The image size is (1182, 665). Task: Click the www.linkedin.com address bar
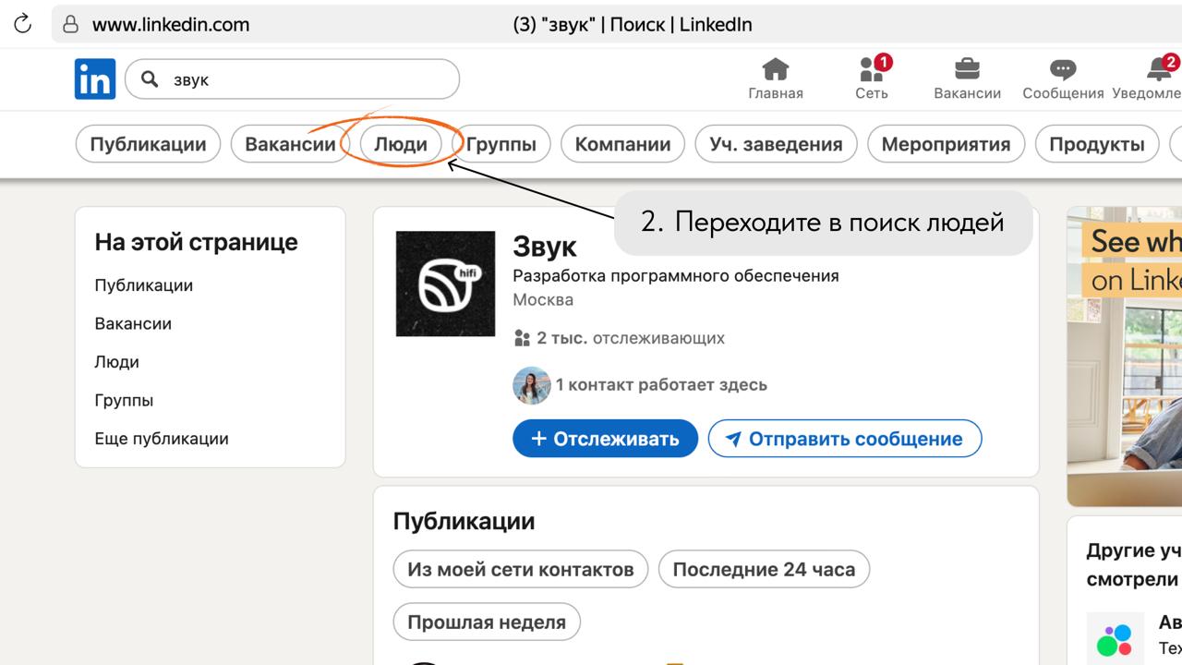click(x=617, y=25)
